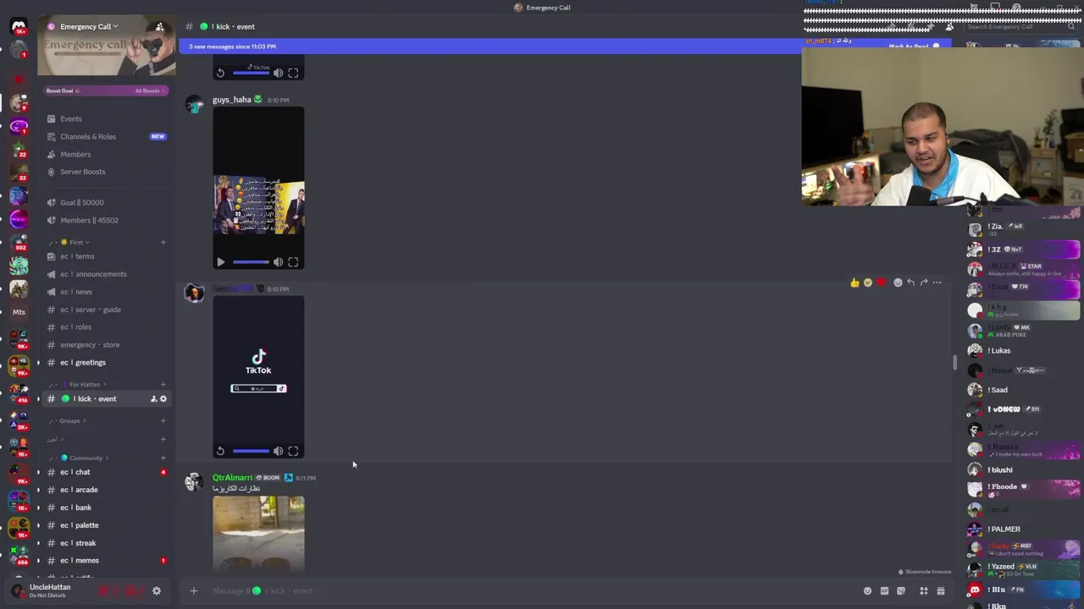Open image thumbnail in QtrAlmarri message
This screenshot has width=1084, height=609.
pos(258,534)
